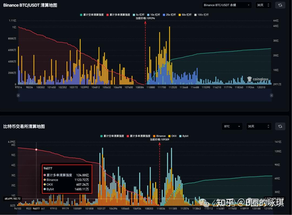Click the 1.11亿 y-axis label
This screenshot has height=215, width=292.
click(12, 21)
